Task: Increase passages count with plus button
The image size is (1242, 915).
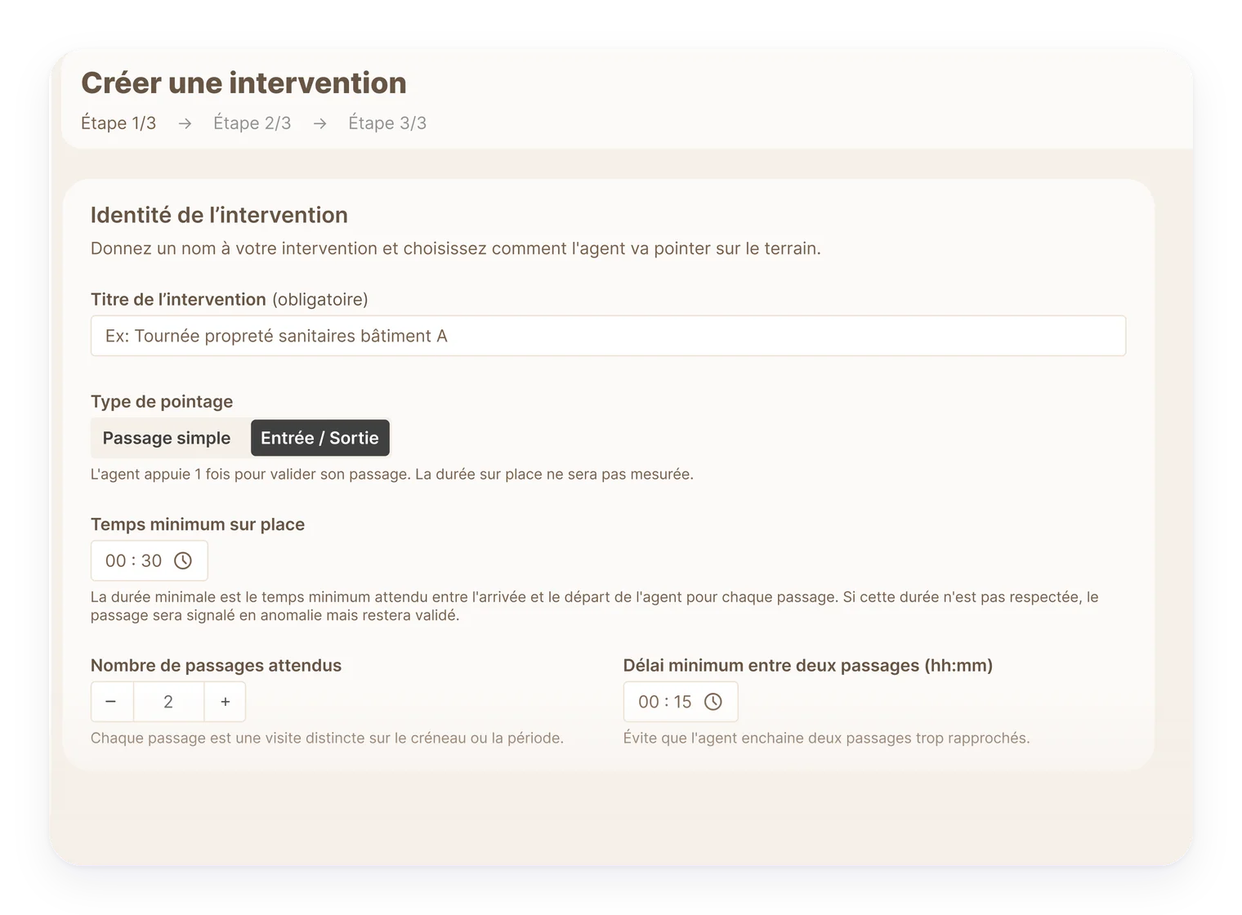Action: pyautogui.click(x=226, y=702)
